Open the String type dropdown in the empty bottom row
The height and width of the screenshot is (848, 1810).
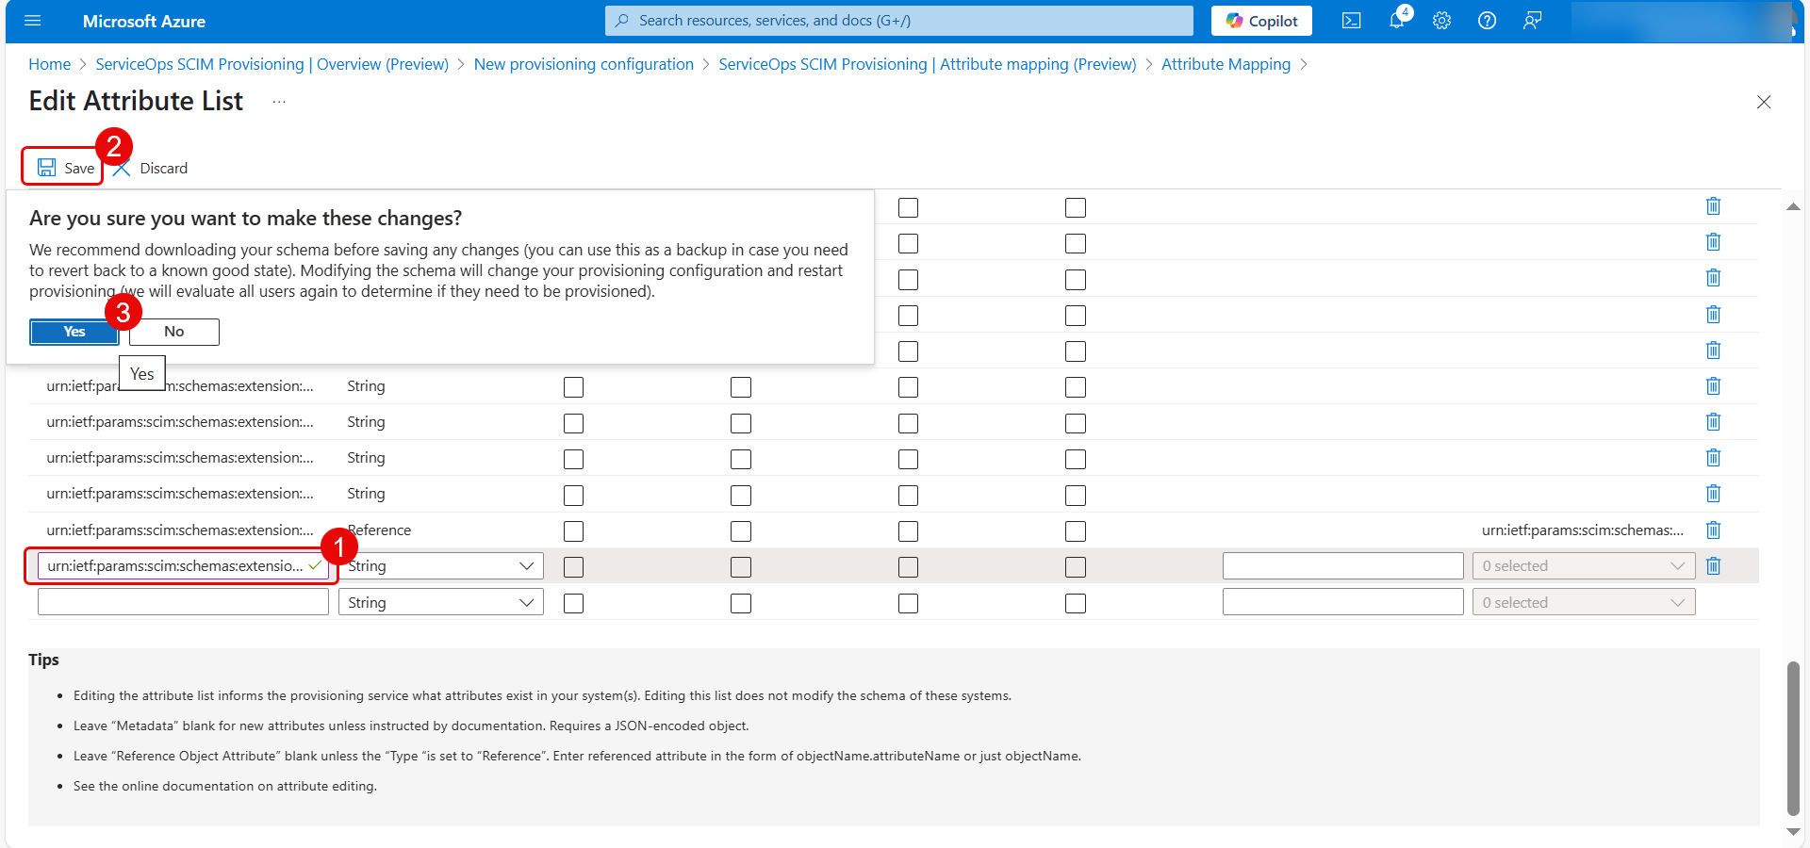point(441,603)
